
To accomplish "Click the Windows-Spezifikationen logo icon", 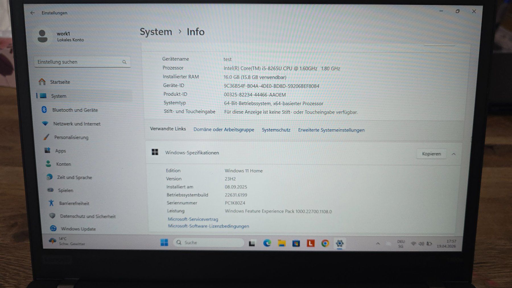I will coord(155,152).
